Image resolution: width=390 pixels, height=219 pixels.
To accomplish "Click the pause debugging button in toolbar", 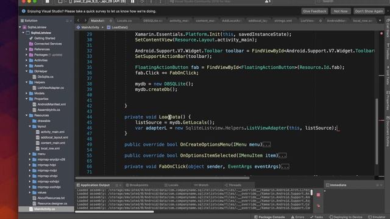I will 133,1.
